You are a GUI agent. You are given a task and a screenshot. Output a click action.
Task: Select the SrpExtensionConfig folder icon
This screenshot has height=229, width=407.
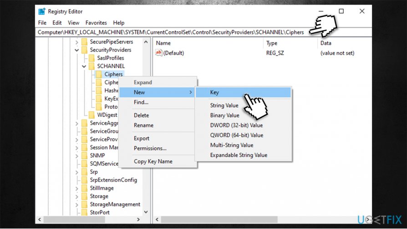click(x=84, y=180)
